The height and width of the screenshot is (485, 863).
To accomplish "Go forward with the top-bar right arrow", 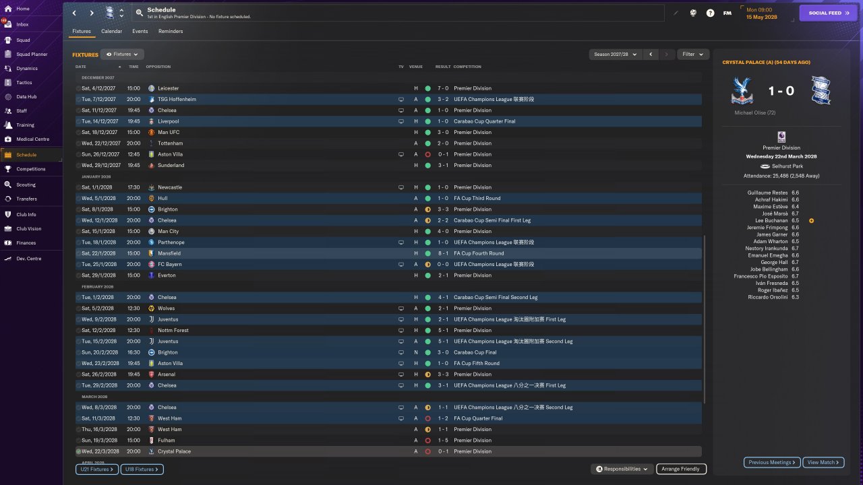I will click(x=92, y=13).
